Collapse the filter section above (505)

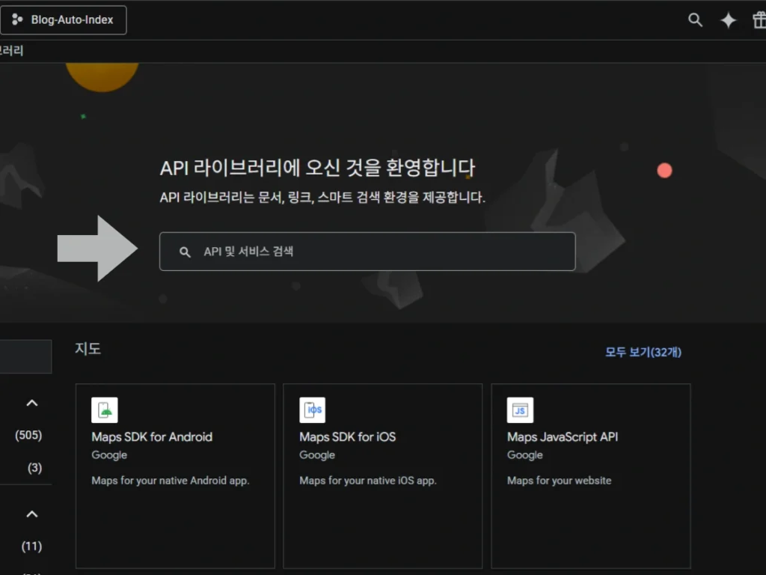[x=31, y=403]
